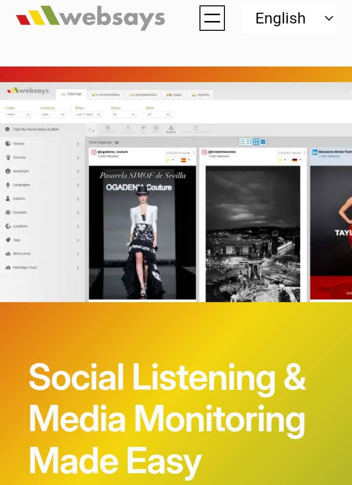Expand the Domains chart section
This screenshot has height=485, width=352.
pos(78,213)
